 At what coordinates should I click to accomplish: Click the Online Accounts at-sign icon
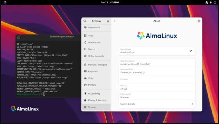click(85, 56)
